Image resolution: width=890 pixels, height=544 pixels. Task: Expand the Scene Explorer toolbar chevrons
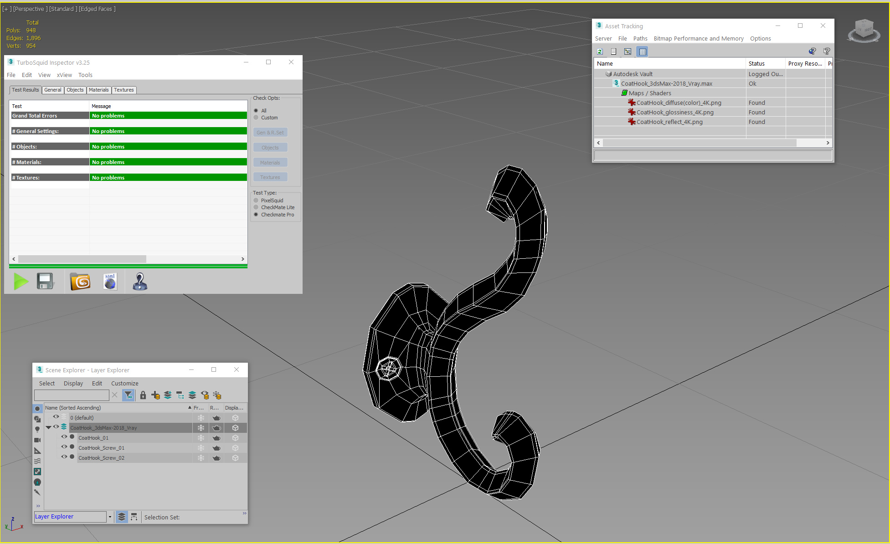[x=38, y=506]
